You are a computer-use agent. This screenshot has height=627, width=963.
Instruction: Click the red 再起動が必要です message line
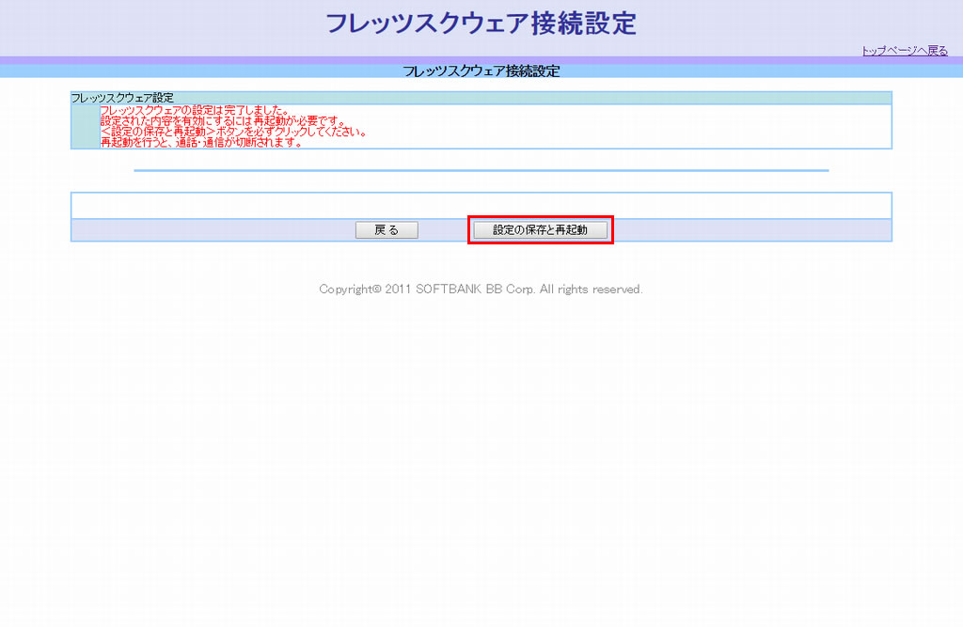pyautogui.click(x=222, y=121)
